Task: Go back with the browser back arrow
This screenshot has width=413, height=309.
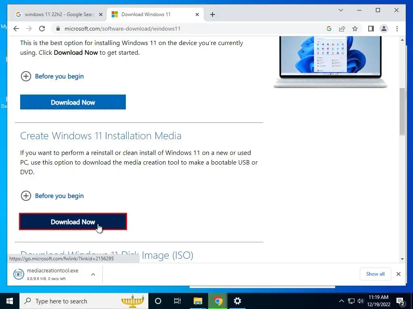Action: 16,29
